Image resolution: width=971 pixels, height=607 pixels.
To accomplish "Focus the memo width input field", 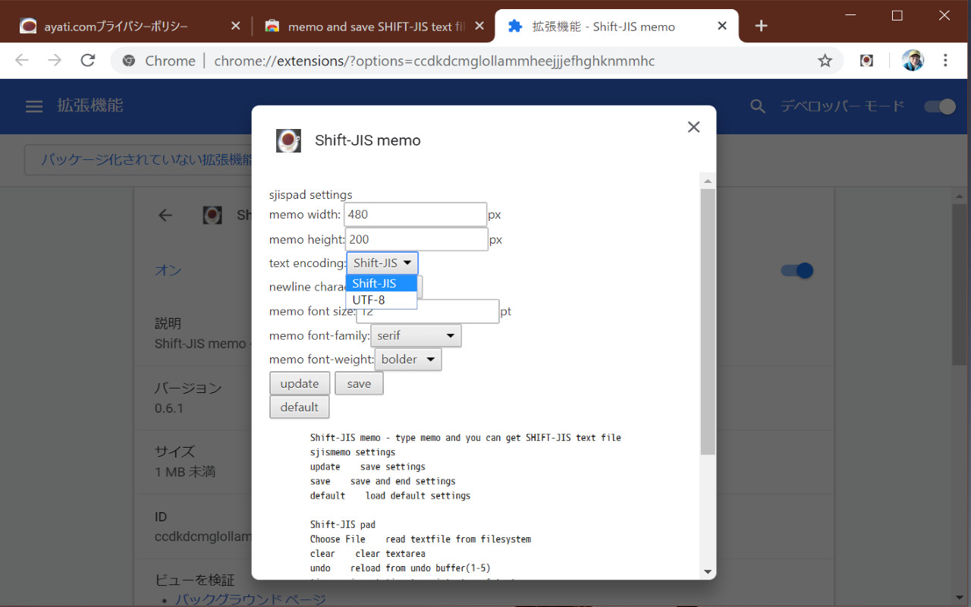I will click(x=415, y=215).
